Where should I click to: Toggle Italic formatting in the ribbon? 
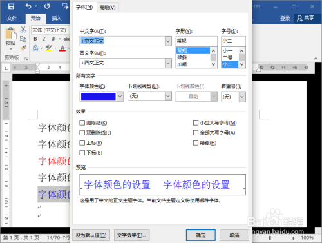click(x=44, y=39)
